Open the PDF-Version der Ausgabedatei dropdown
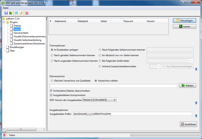Screen dimensions: 202x139 (99, 100)
